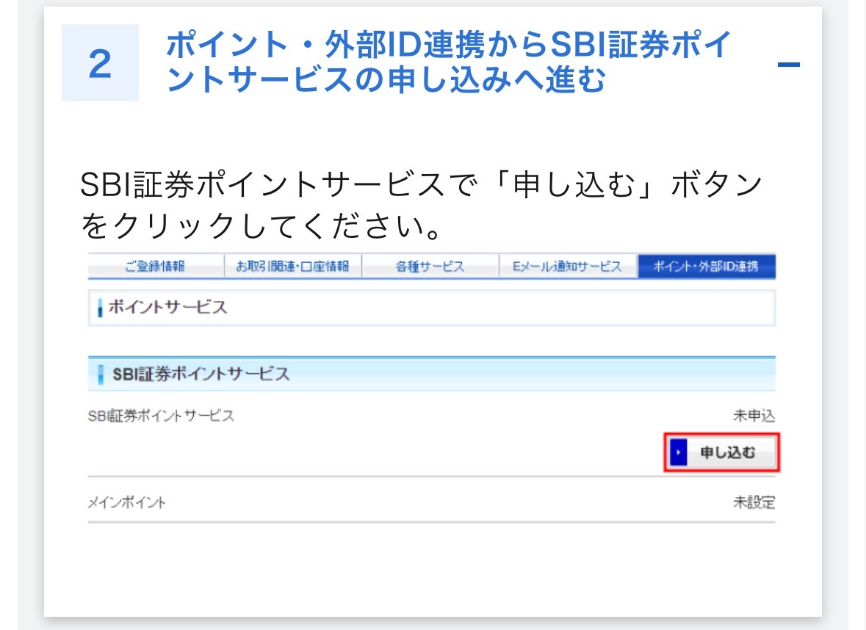Click the メインポイント row label

click(x=126, y=502)
